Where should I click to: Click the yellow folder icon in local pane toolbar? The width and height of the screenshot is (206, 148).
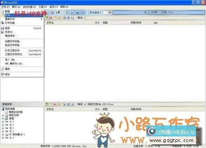[59, 104]
